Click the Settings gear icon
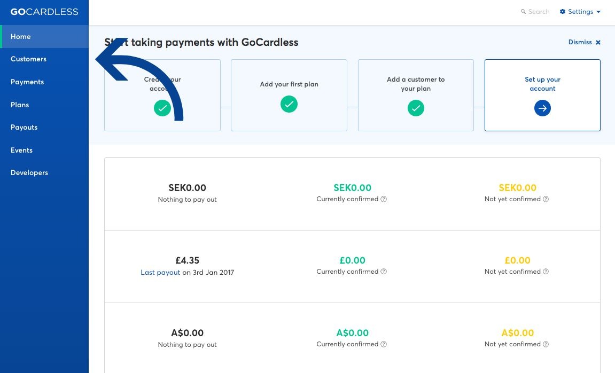 [563, 12]
